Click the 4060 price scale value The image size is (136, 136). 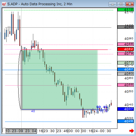tap(129, 78)
